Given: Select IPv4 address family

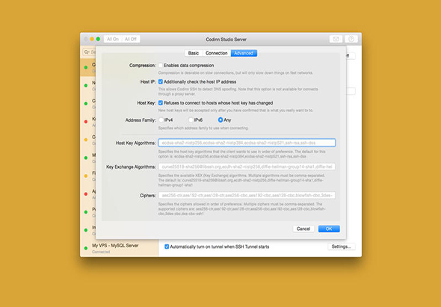Looking at the screenshot, I should coord(161,120).
